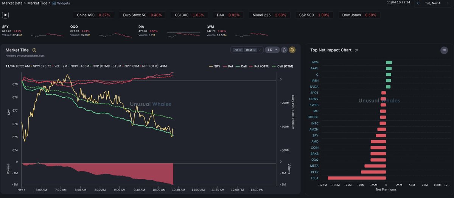Select the DAX index chip
This screenshot has width=454, height=198.
[228, 15]
